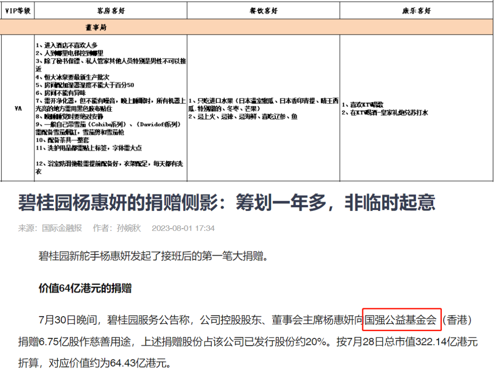494x381 pixels.
Task: Click line "10、配备茶具一整套"
Action: tap(62, 140)
